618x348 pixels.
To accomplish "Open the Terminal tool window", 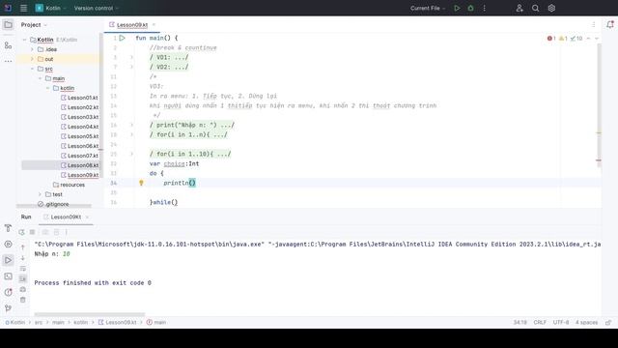I will coord(8,276).
